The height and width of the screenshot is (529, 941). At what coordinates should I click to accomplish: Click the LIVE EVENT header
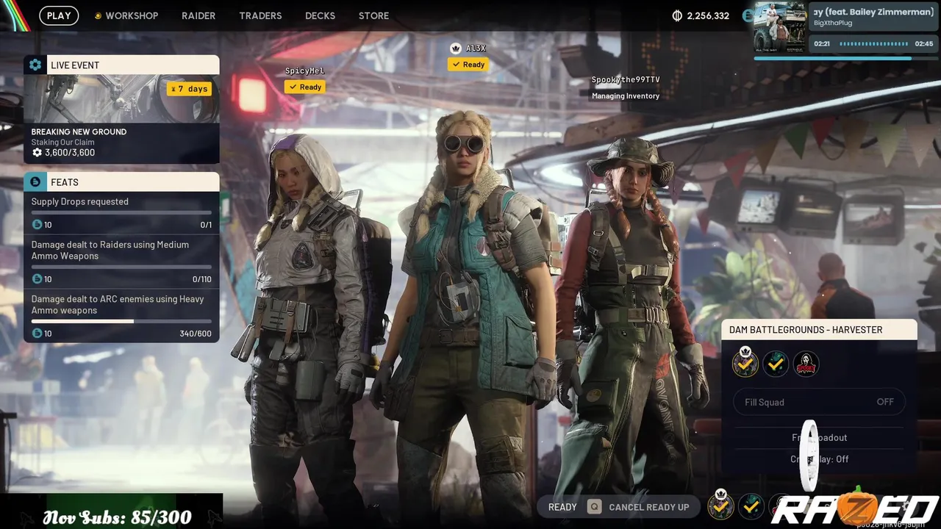click(121, 65)
